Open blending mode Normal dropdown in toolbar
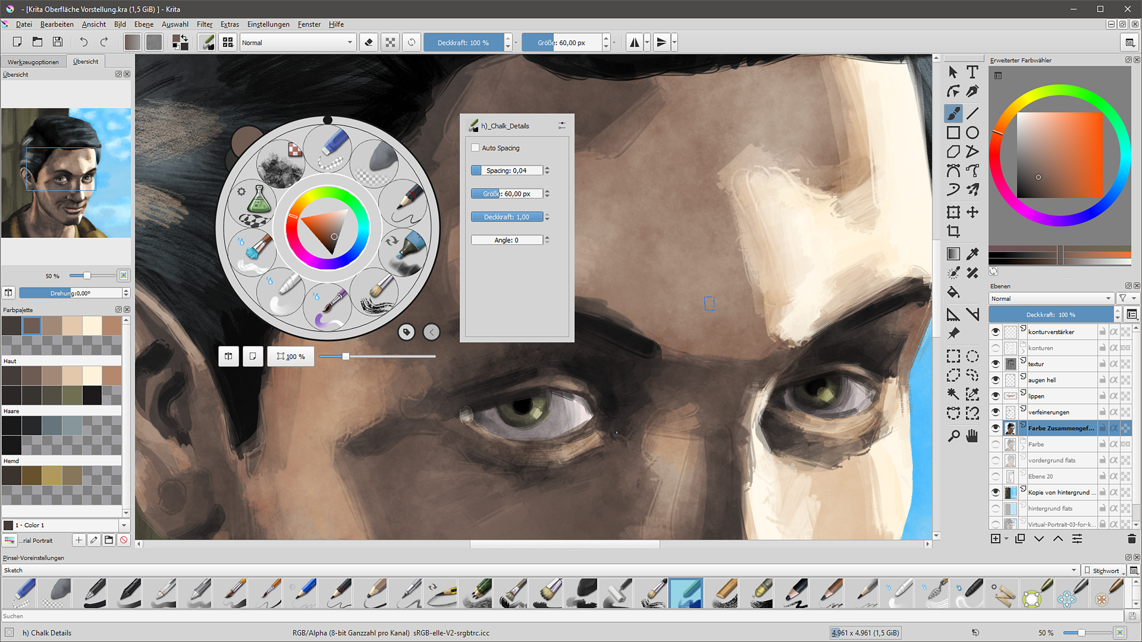 pos(297,43)
